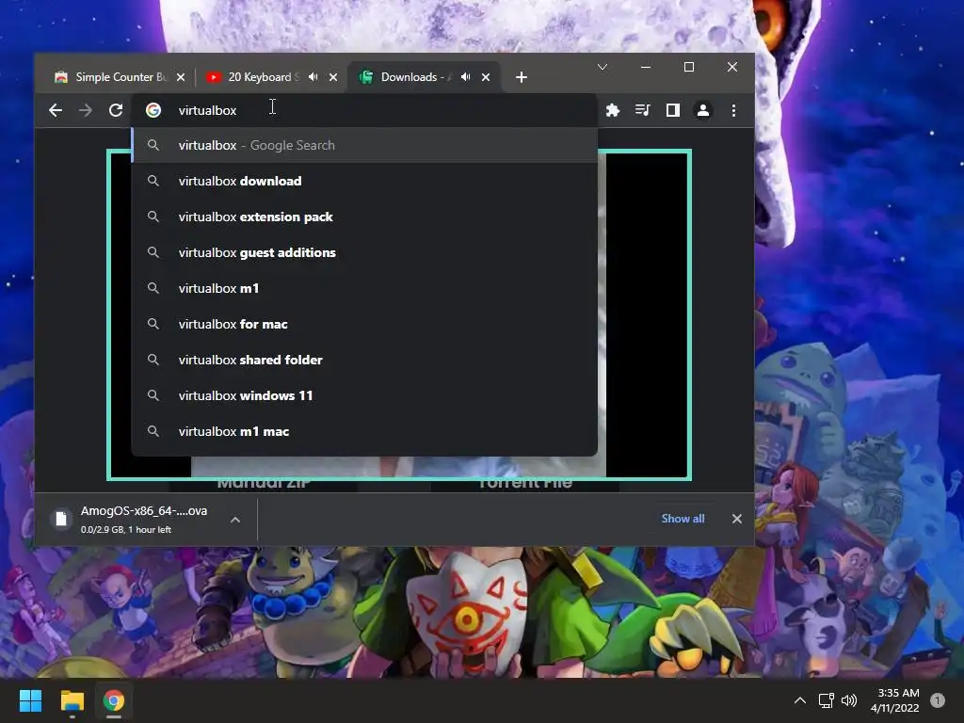964x723 pixels.
Task: Go back using the browser back arrow
Action: (56, 111)
